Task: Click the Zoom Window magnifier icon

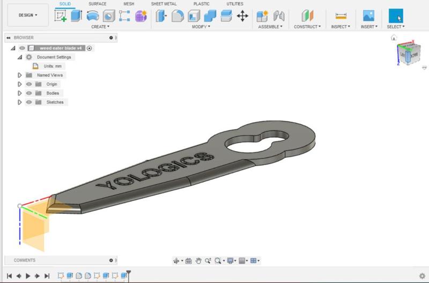Action: coord(218,261)
